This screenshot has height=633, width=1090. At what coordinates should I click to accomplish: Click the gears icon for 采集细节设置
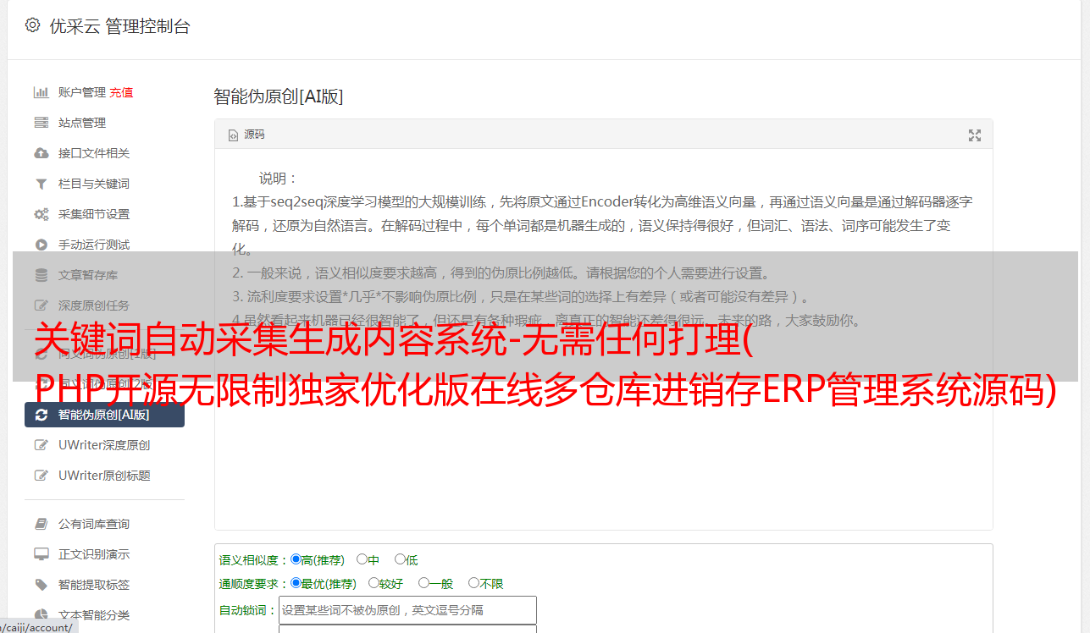tap(41, 214)
